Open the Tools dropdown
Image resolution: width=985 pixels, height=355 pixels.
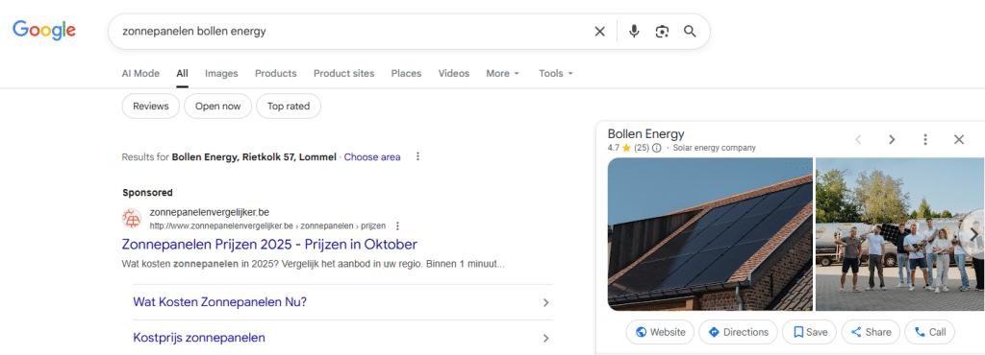coord(557,73)
